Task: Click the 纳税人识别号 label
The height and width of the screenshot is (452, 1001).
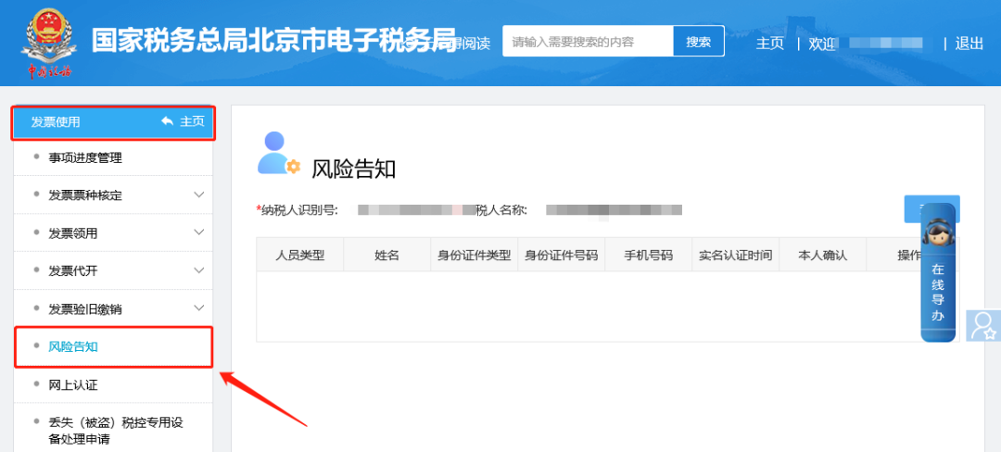Action: [x=297, y=209]
